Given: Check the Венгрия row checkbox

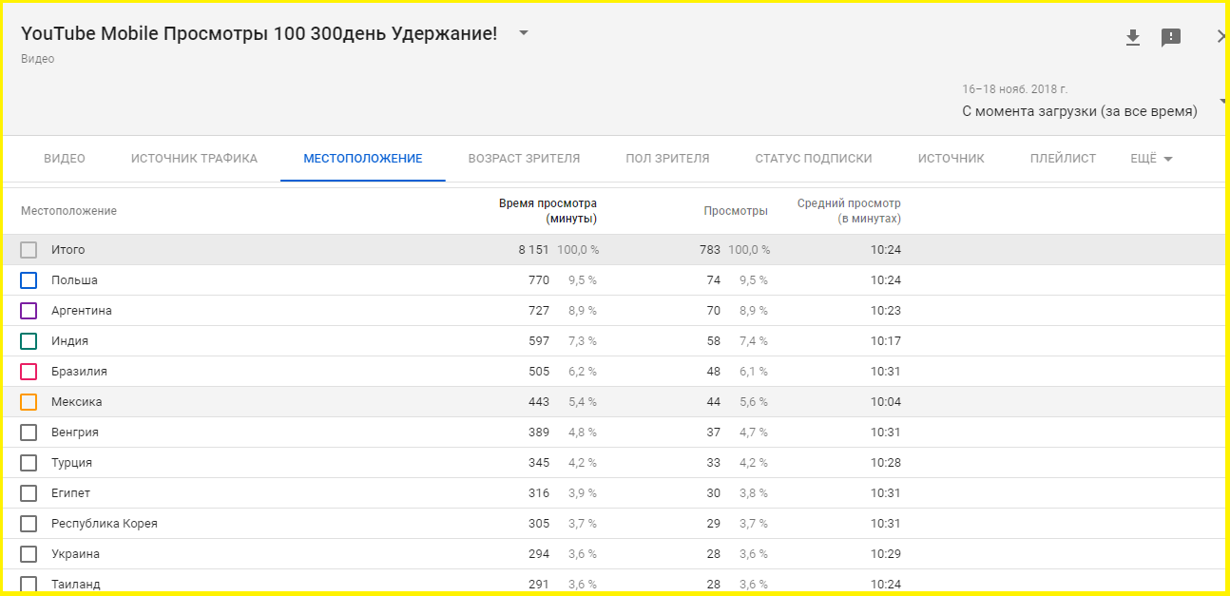Looking at the screenshot, I should 29,433.
